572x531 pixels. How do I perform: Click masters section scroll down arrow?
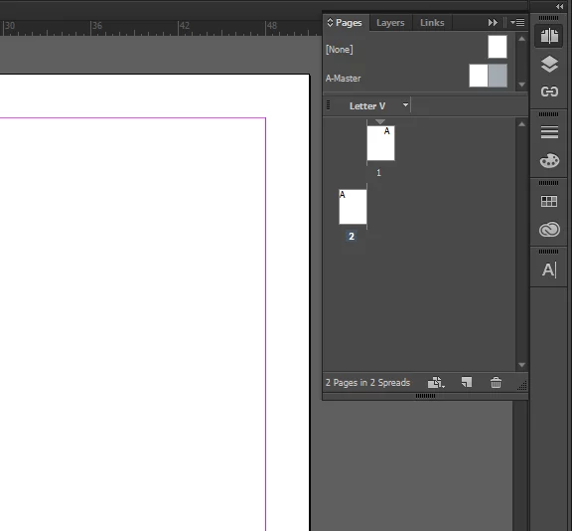pos(522,85)
